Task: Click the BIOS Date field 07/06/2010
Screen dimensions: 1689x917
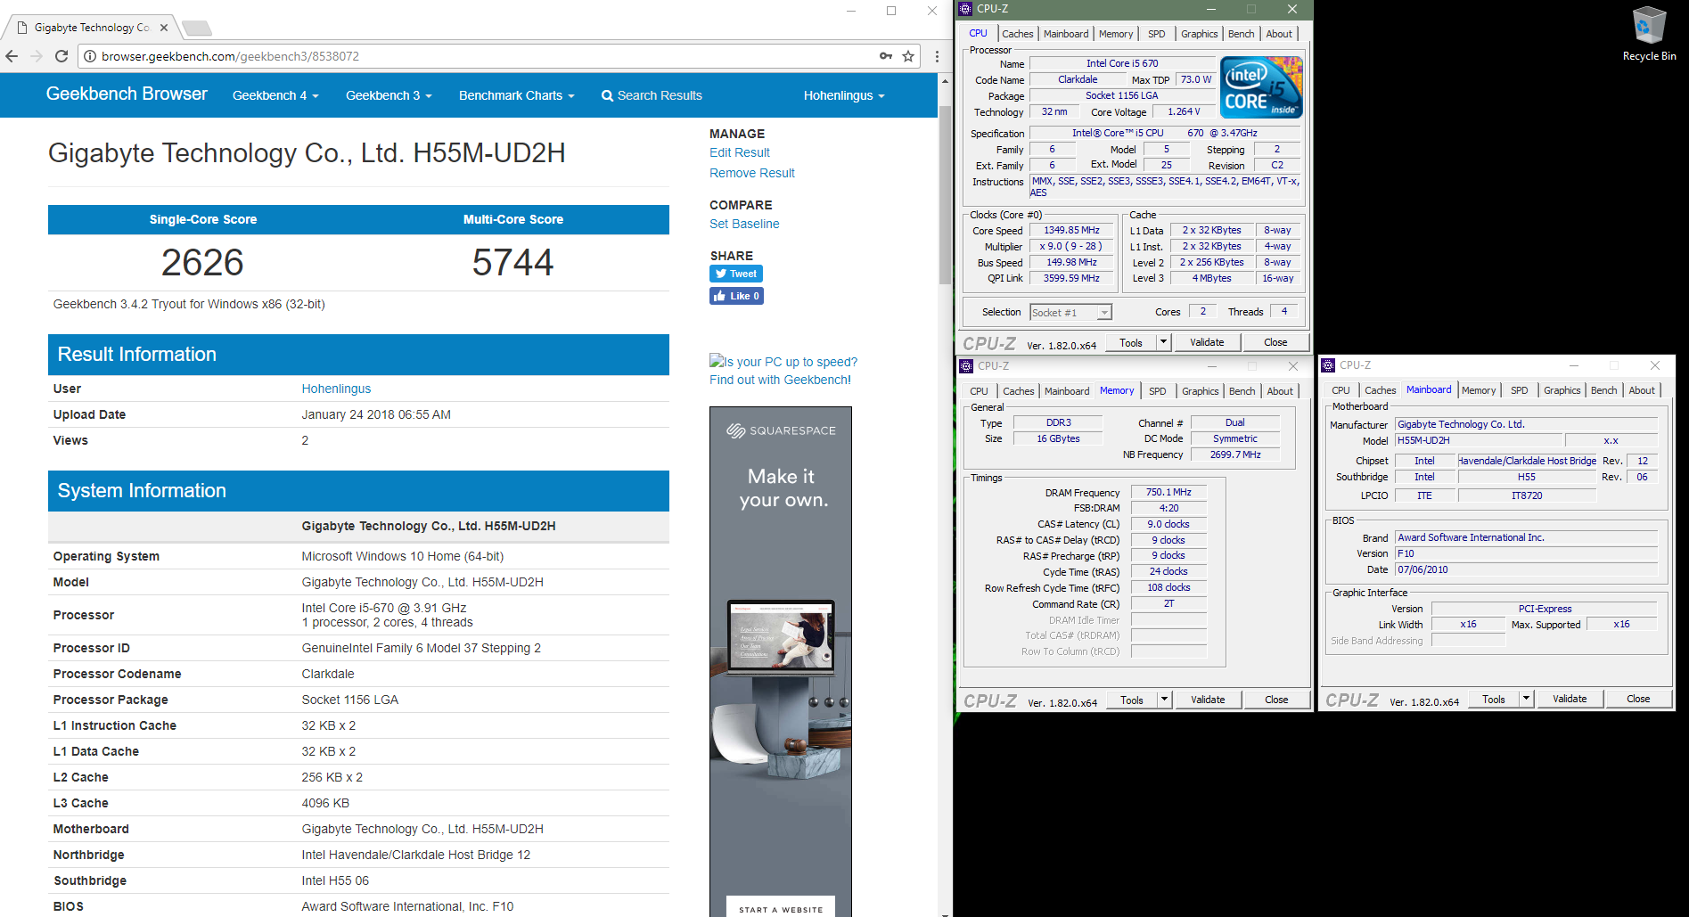Action: click(x=1526, y=569)
